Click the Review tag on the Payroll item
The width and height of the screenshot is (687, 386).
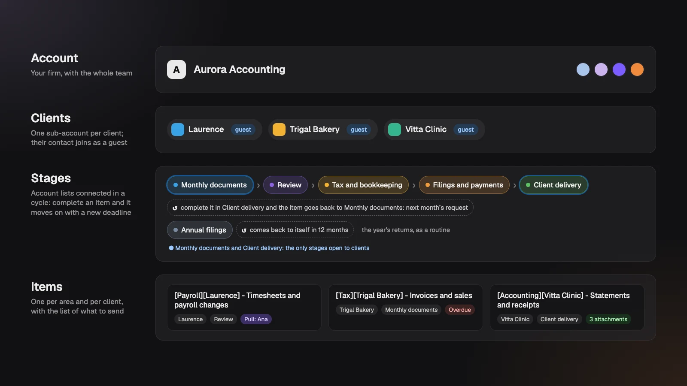click(223, 319)
